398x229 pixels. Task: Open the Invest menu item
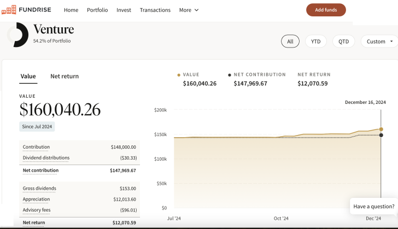point(124,10)
